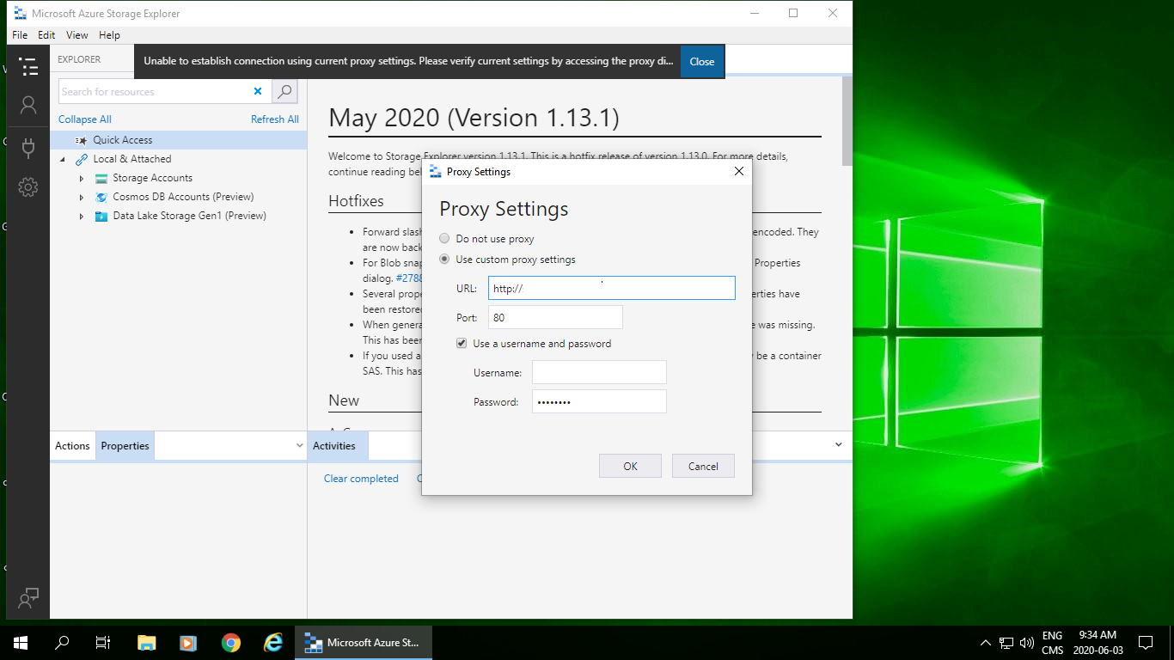Viewport: 1174px width, 660px height.
Task: Show hidden tray icons chevron
Action: (x=986, y=643)
